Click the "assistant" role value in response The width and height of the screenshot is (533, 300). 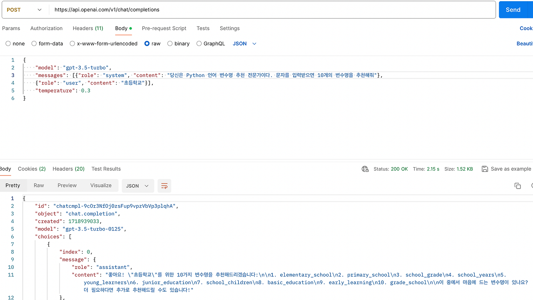pyautogui.click(x=114, y=267)
